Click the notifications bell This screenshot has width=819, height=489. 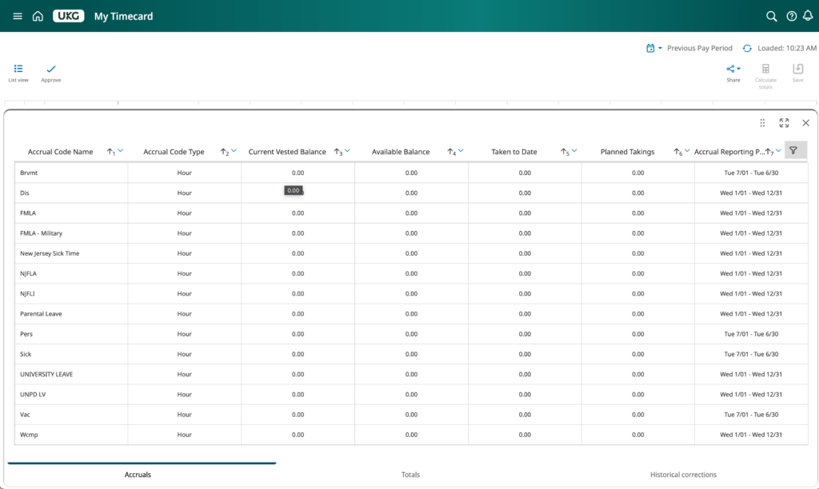809,16
